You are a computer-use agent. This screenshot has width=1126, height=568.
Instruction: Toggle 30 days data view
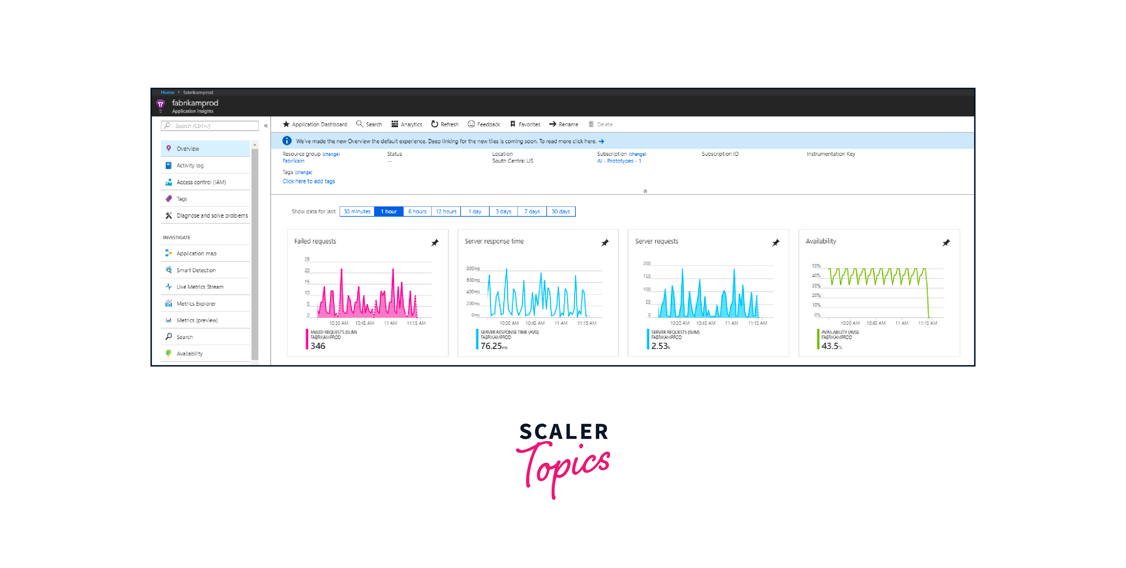(561, 211)
